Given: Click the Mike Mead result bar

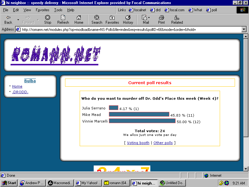Looking at the screenshot, I should [x=139, y=114].
